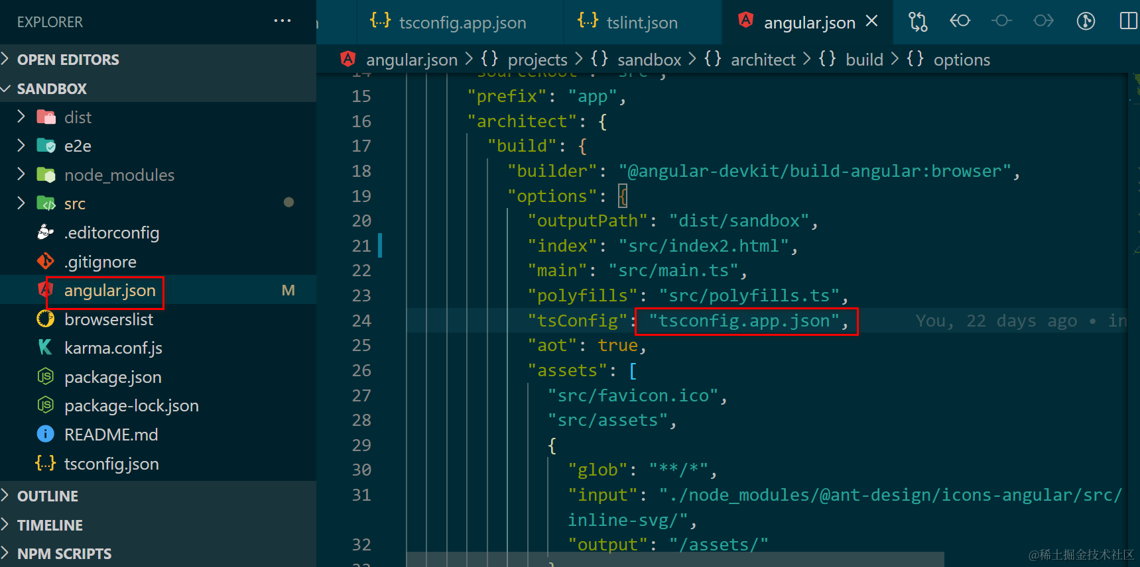Collapse the SANDBOX folder section
The width and height of the screenshot is (1140, 567).
click(158, 89)
